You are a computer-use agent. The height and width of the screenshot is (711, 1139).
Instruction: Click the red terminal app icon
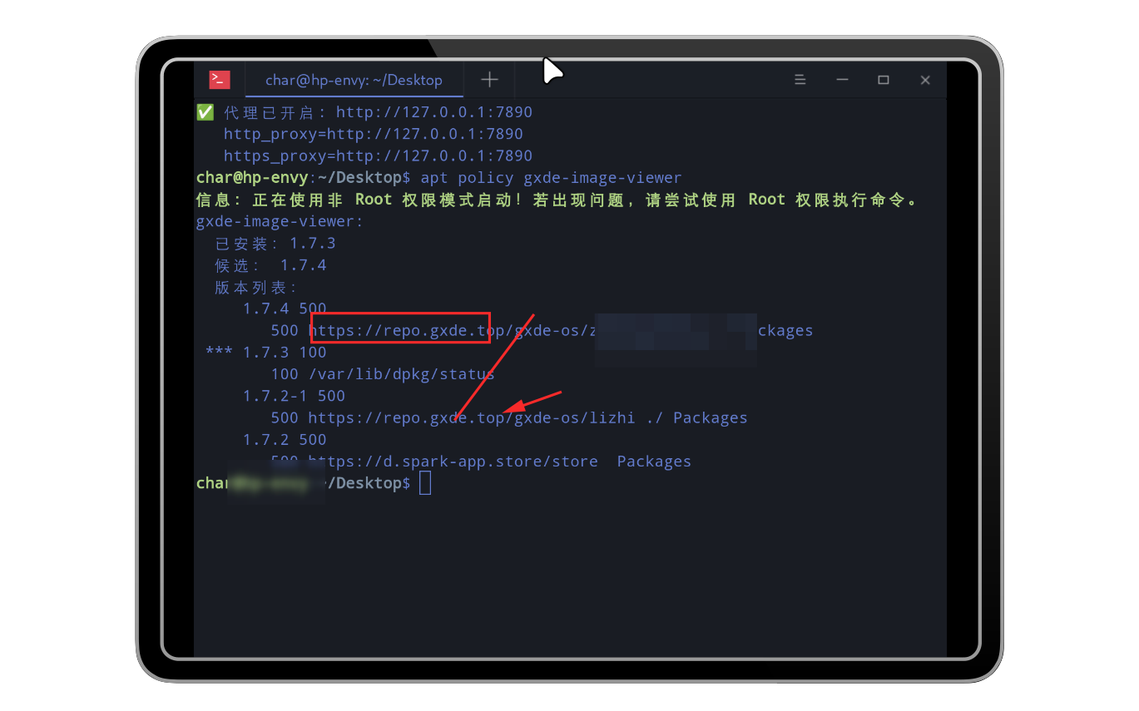[x=220, y=80]
